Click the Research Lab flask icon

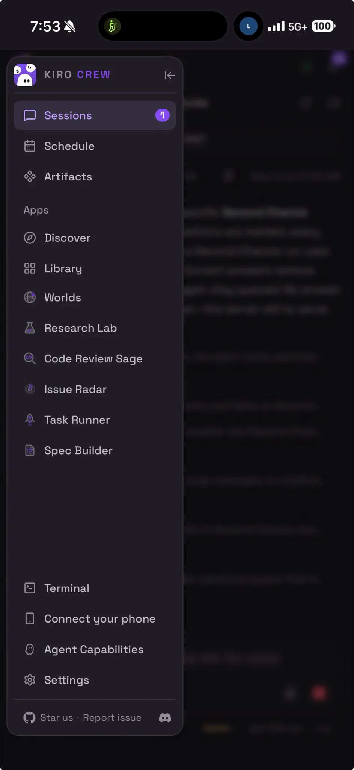(30, 328)
